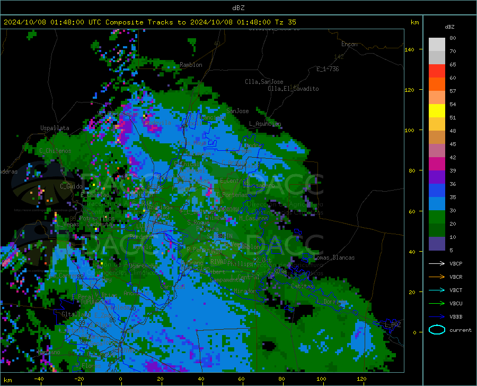This screenshot has height=386, width=477.
Task: Click the '140' tick on vertical axis
Action: (x=409, y=49)
